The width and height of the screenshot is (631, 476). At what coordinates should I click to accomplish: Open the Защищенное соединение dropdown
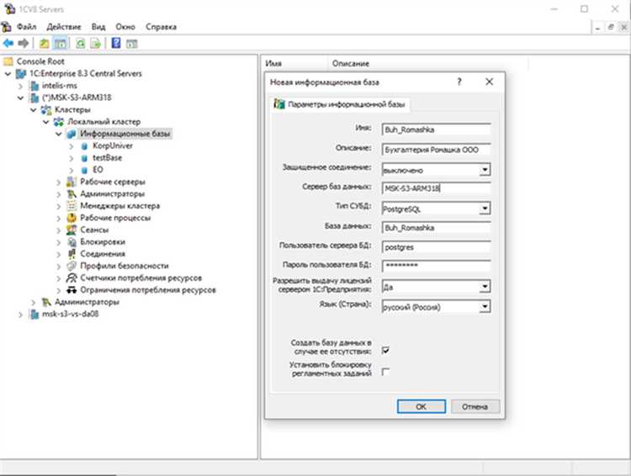click(x=485, y=170)
